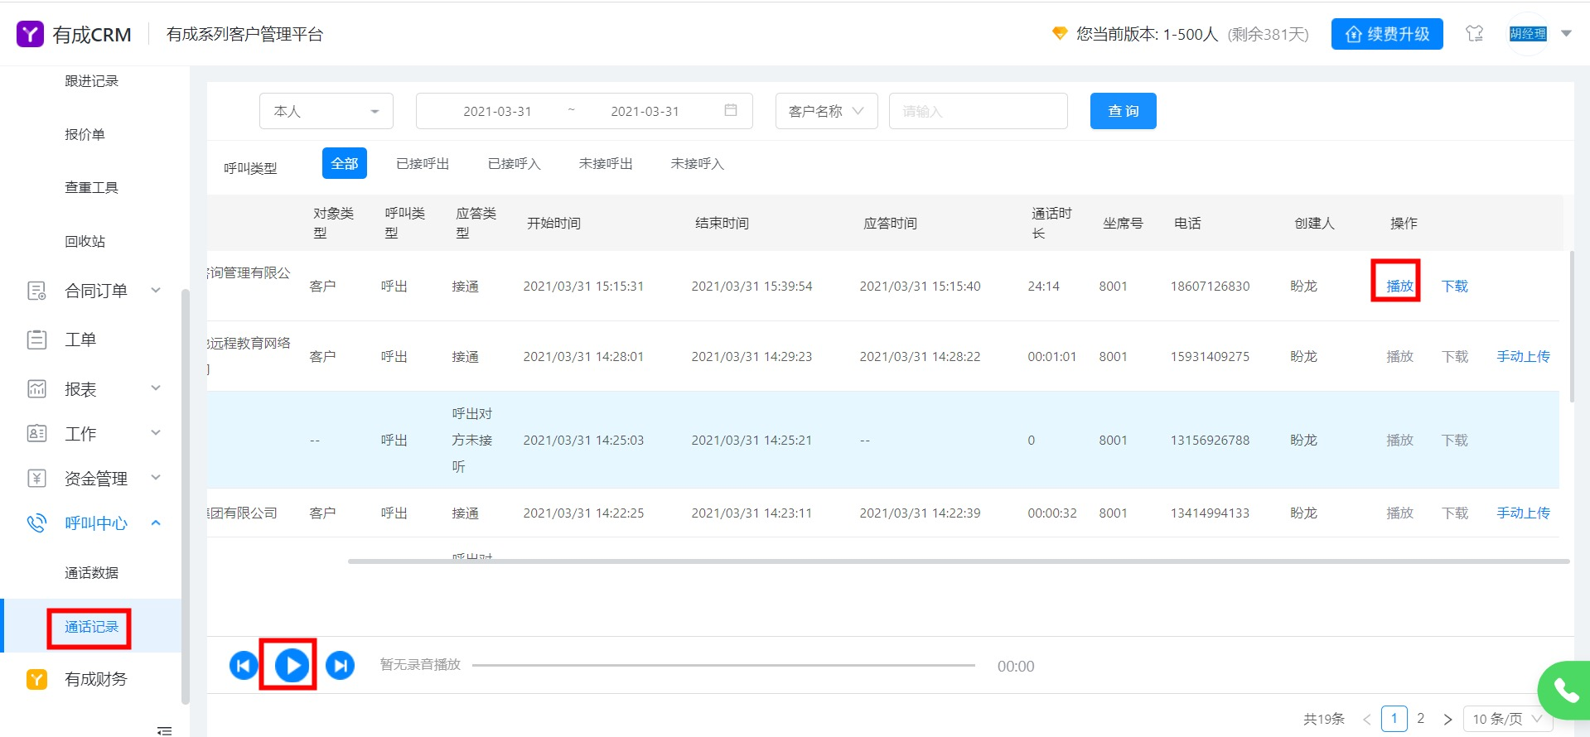Open 查重工具 in sidebar
Viewport: 1590px width, 737px height.
(91, 188)
